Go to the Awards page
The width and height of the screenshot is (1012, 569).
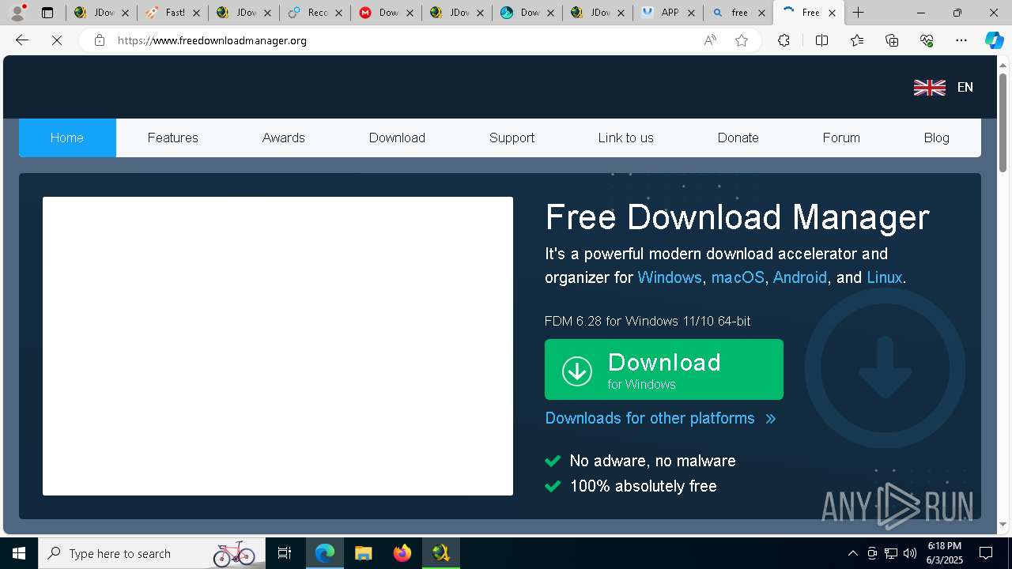pyautogui.click(x=283, y=138)
